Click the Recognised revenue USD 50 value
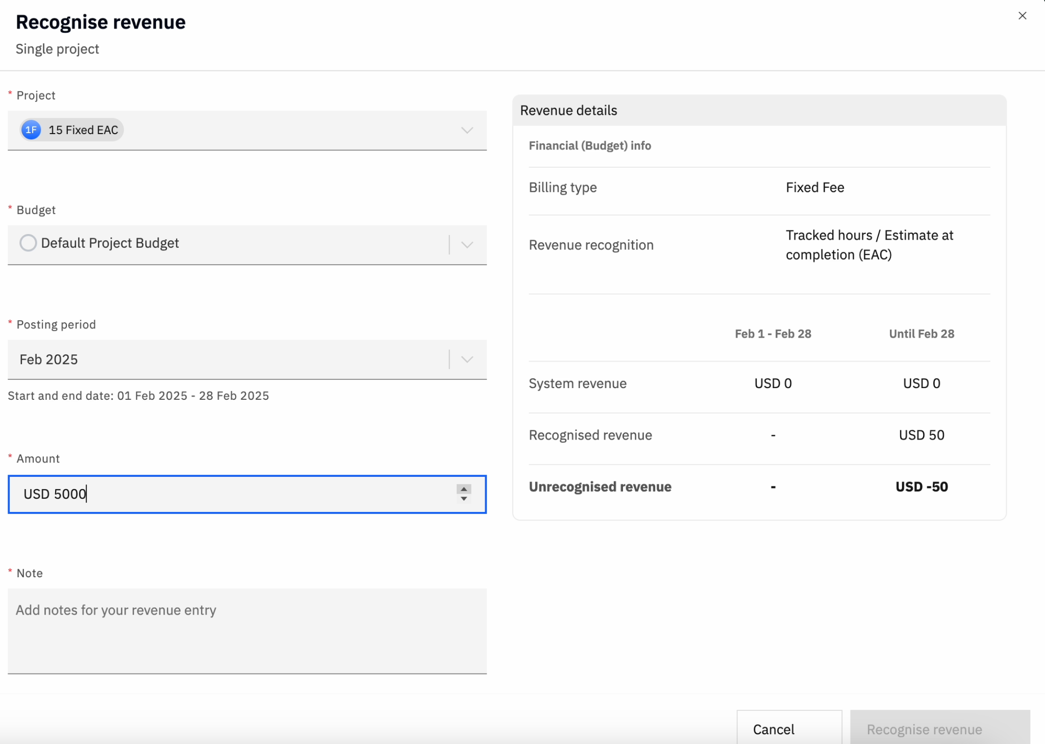The width and height of the screenshot is (1045, 744). pyautogui.click(x=922, y=435)
